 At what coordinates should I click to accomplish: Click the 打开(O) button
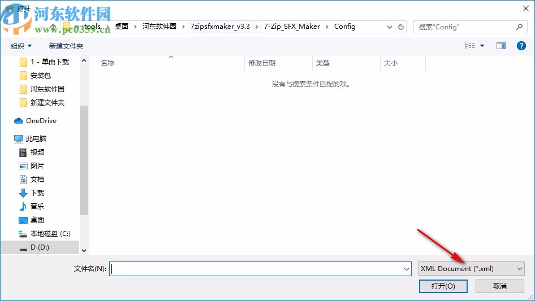443,286
